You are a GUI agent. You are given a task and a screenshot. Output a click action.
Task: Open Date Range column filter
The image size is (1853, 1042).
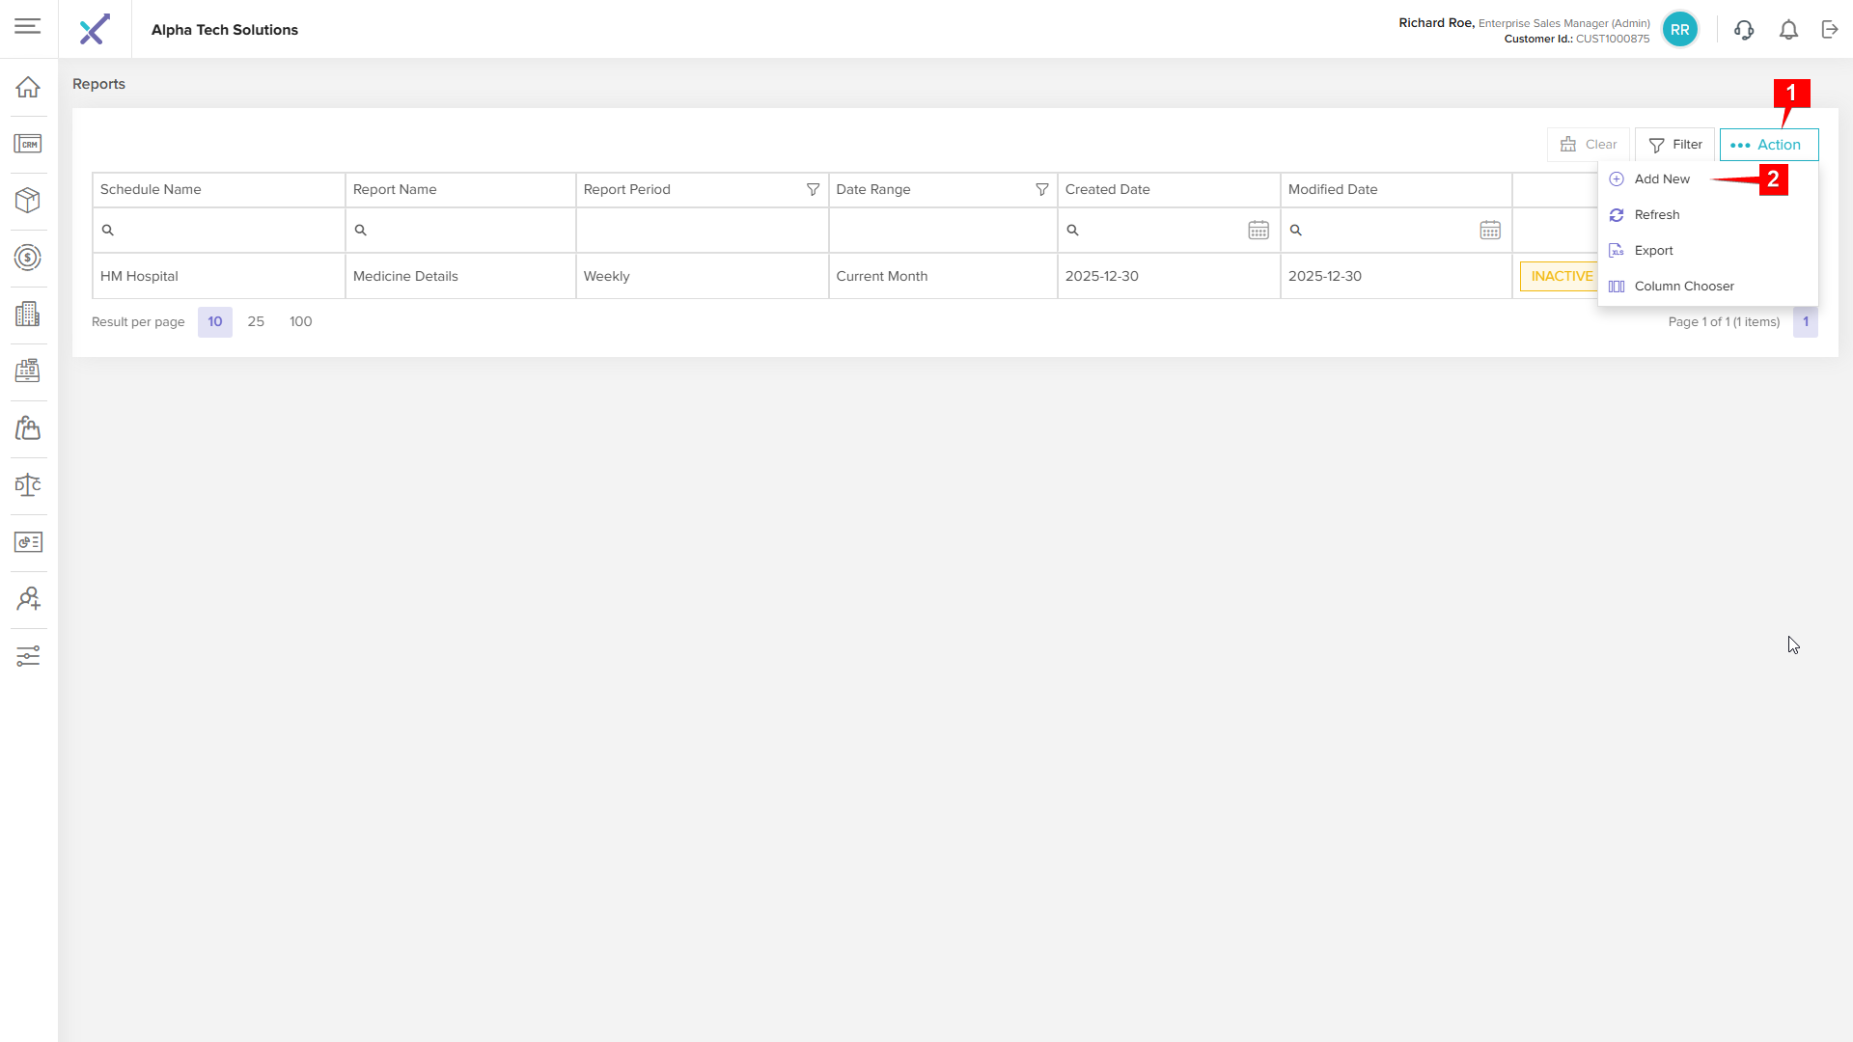pyautogui.click(x=1041, y=190)
